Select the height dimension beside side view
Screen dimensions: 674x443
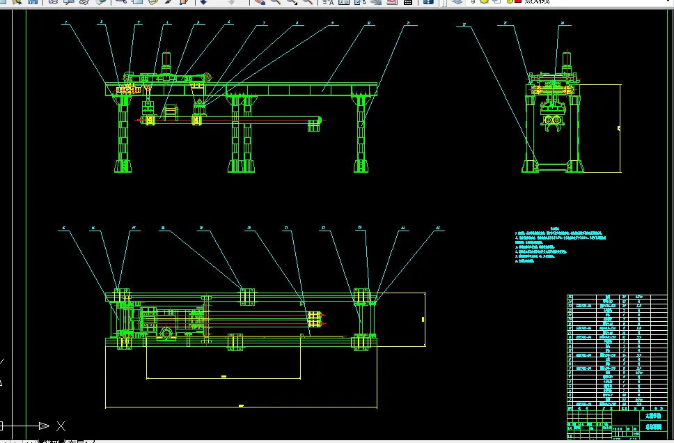coord(620,128)
